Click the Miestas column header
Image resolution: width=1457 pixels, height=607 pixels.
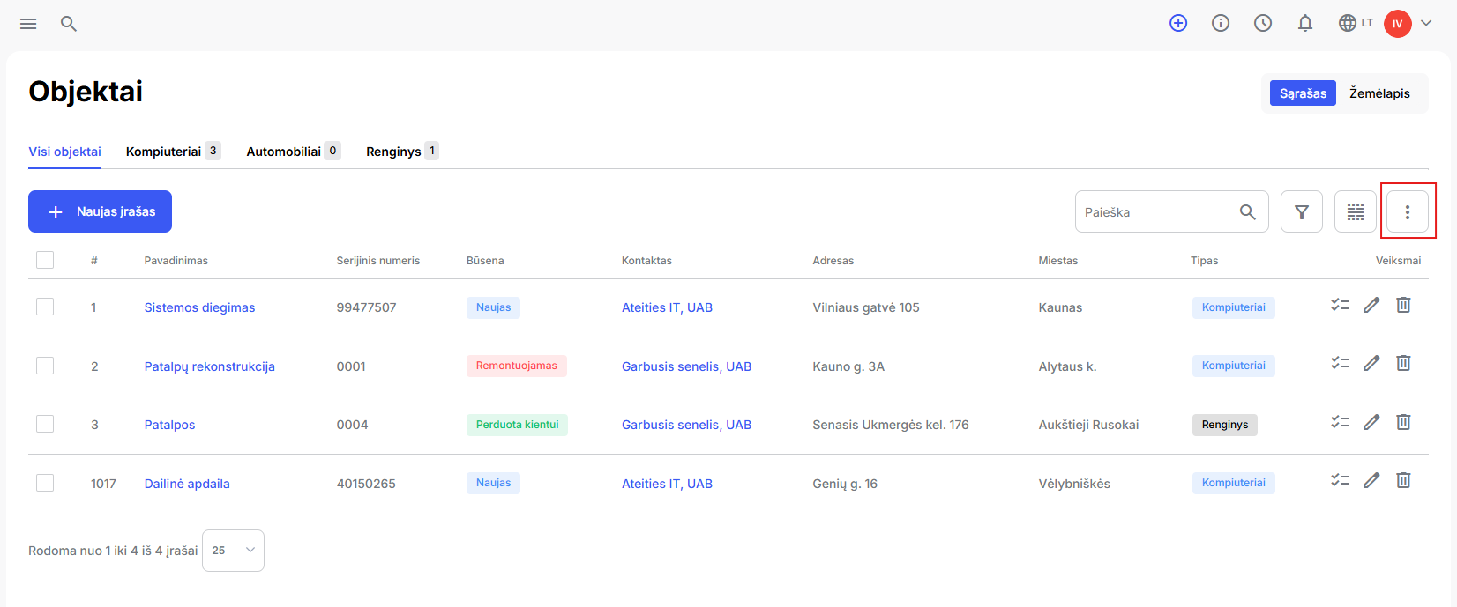(1058, 261)
